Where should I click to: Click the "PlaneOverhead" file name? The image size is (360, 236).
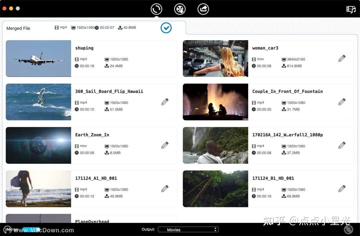(92, 221)
